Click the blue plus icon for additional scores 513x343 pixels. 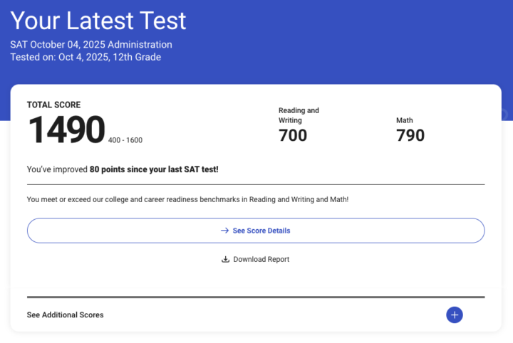(455, 315)
